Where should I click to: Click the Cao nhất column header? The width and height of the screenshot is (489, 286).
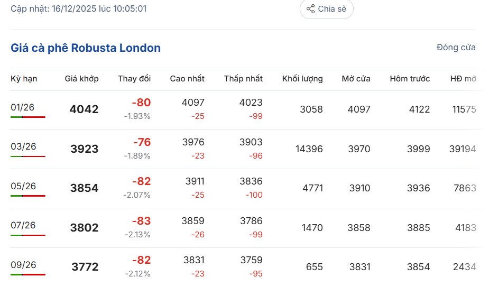[x=187, y=79]
